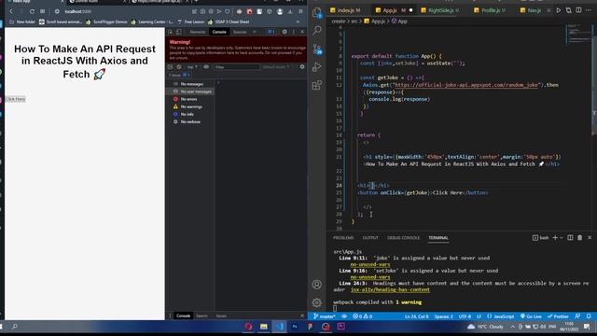
Task: Close the terminal panel with X icon
Action: click(x=590, y=238)
